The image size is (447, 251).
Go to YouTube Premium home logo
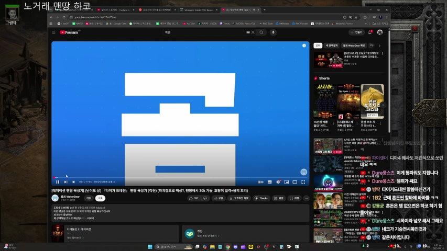(69, 32)
